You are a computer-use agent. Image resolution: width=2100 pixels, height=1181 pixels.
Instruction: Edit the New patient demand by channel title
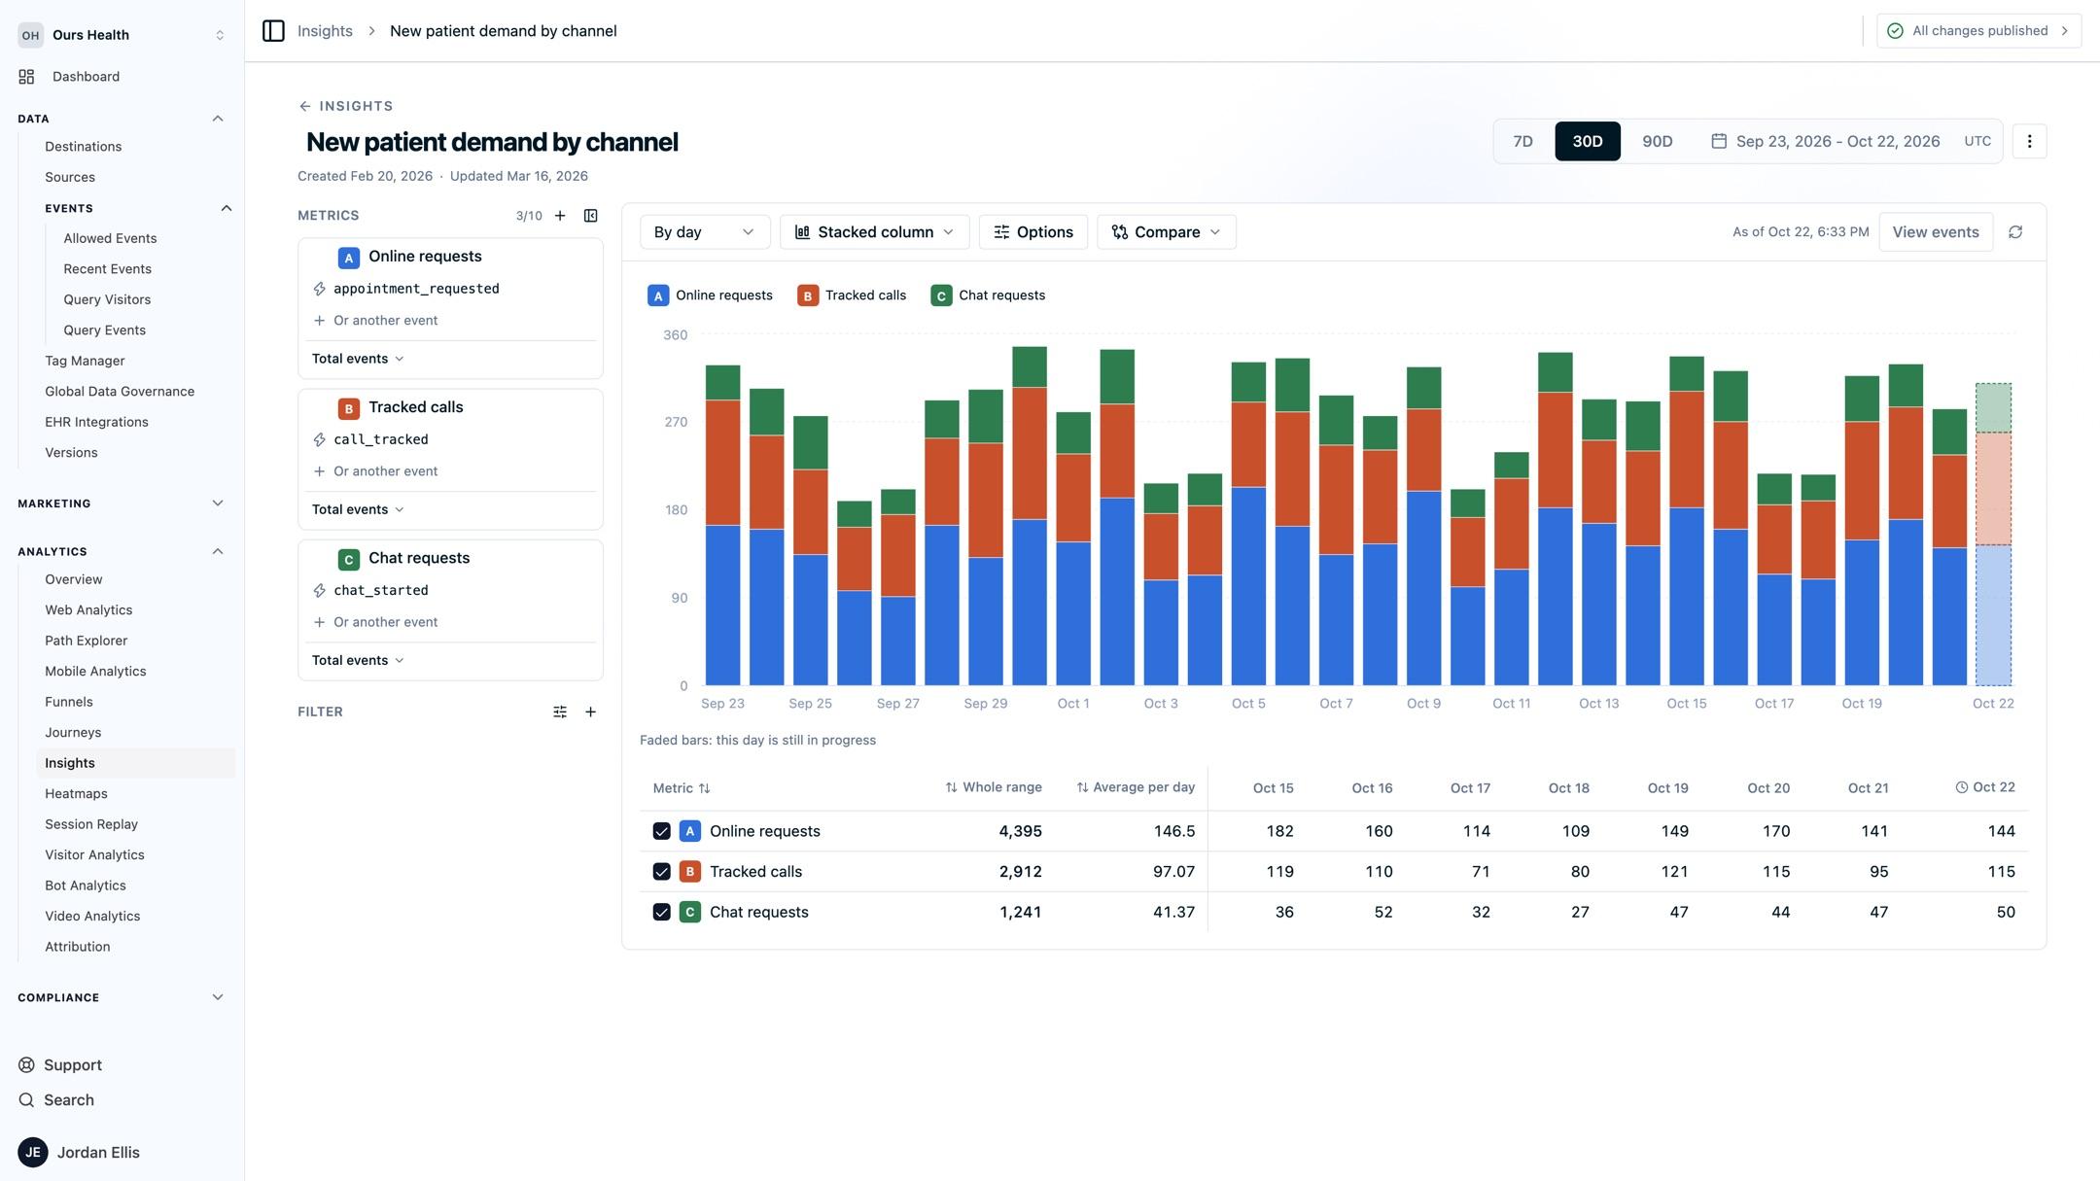pyautogui.click(x=492, y=142)
